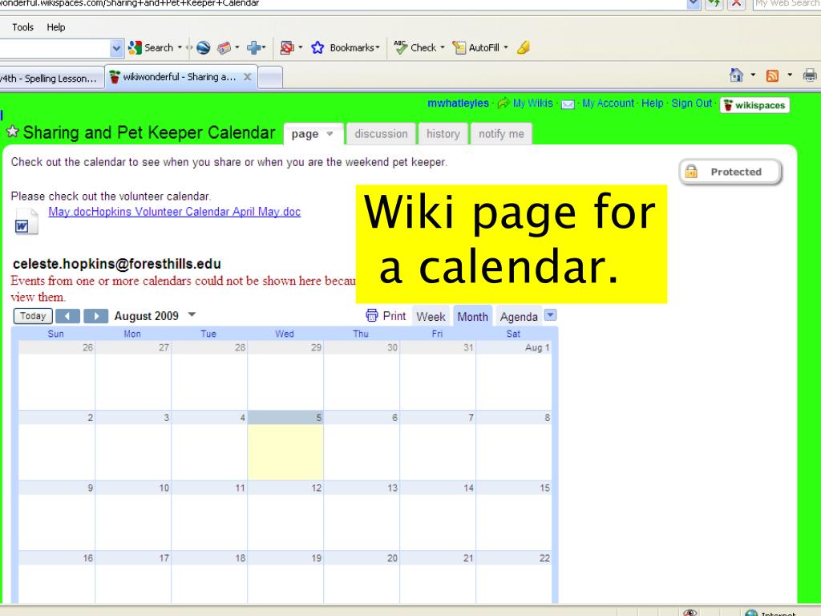Open a new blank browser tab
This screenshot has width=821, height=616.
click(271, 78)
